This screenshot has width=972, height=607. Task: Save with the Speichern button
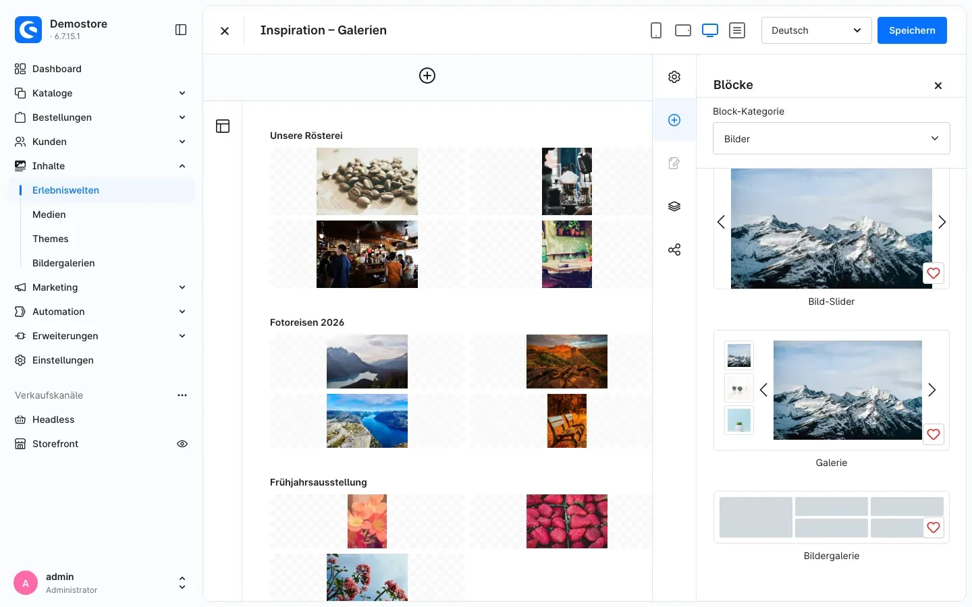[911, 30]
